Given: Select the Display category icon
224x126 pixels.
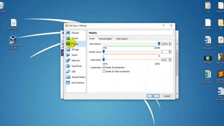Looking at the screenshot, I should (68, 44).
